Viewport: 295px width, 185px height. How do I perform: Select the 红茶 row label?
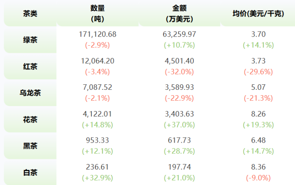30,66
